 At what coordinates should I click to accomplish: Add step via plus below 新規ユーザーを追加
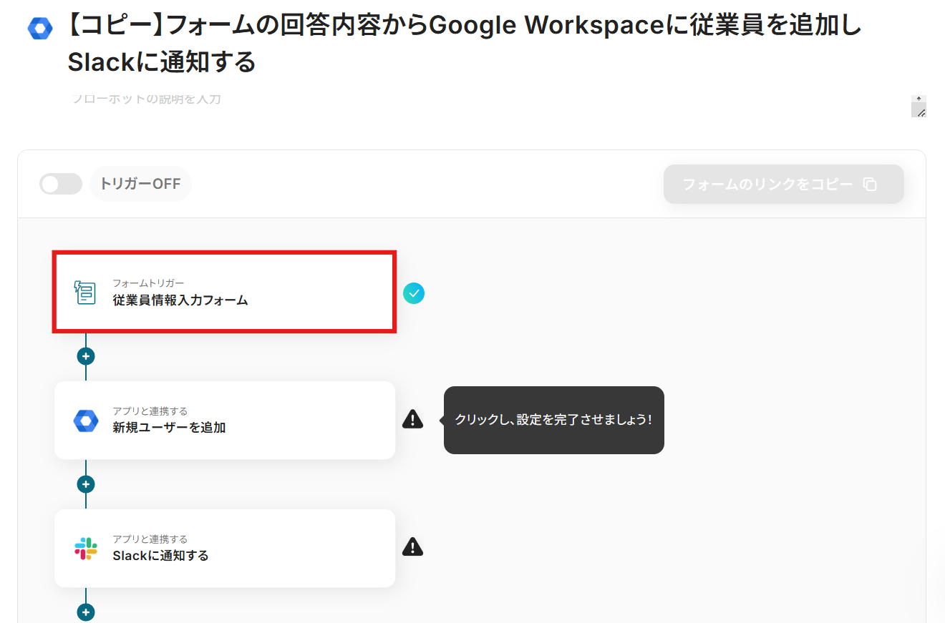pyautogui.click(x=86, y=484)
